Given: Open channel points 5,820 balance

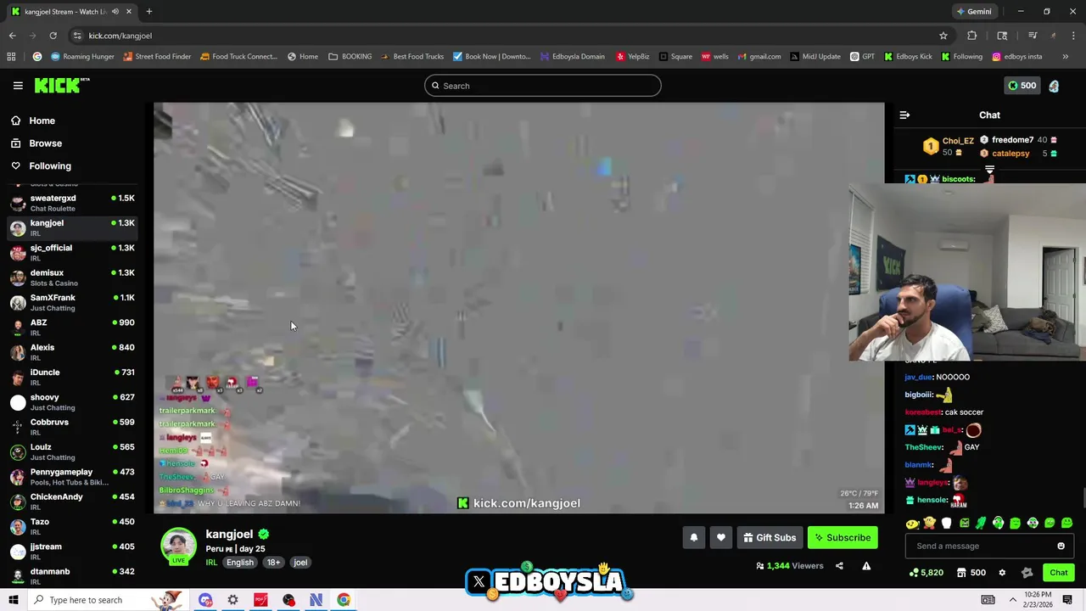Looking at the screenshot, I should (x=926, y=573).
